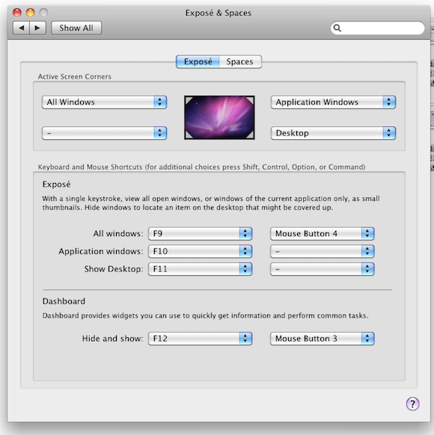
Task: Open Application windows mouse shortcut dropdown
Action: point(322,251)
